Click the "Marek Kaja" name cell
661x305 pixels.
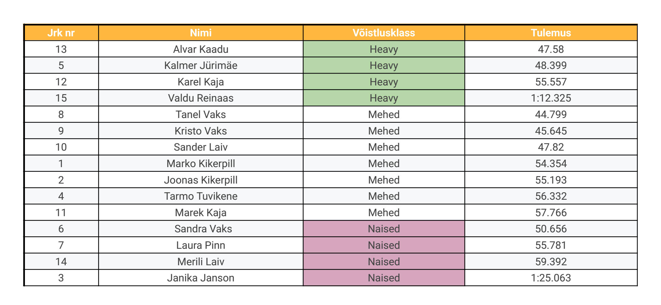coord(201,213)
